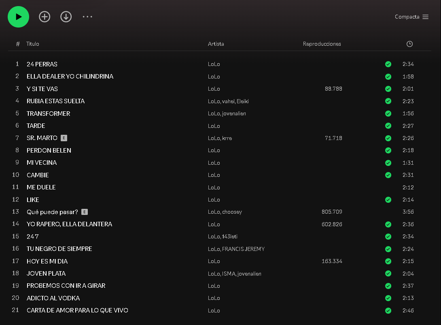
Task: Select the track ME DUELE
Action: pyautogui.click(x=41, y=187)
